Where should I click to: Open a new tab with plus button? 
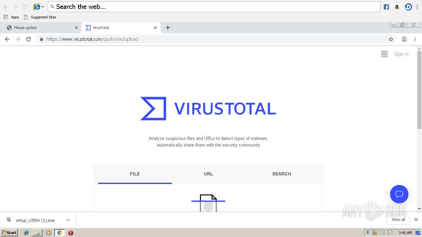168,28
